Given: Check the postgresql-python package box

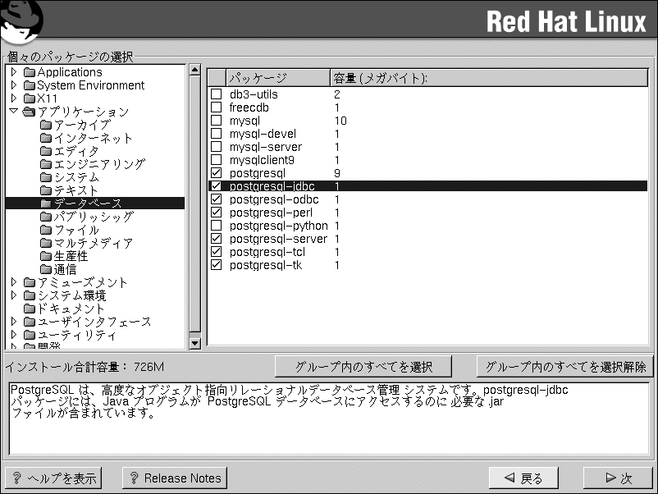Looking at the screenshot, I should [x=216, y=226].
